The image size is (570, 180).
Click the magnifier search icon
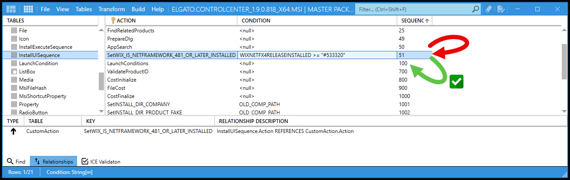[x=475, y=9]
